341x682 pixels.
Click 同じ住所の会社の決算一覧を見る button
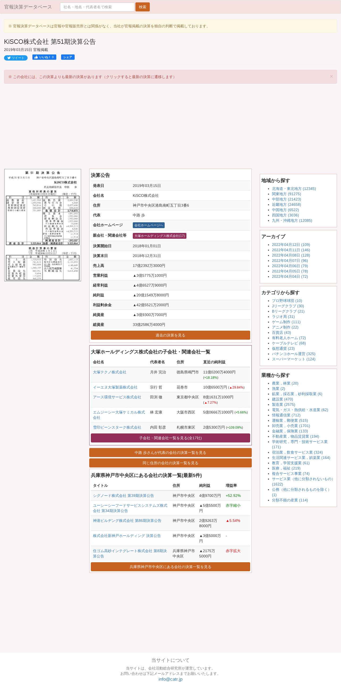click(170, 463)
